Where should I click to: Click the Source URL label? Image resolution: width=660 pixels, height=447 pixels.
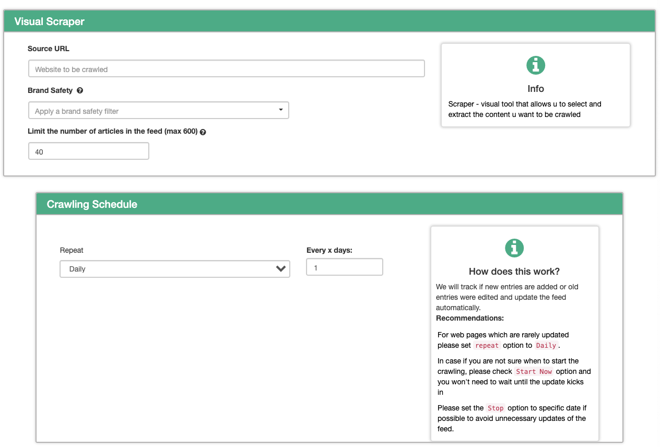(49, 49)
